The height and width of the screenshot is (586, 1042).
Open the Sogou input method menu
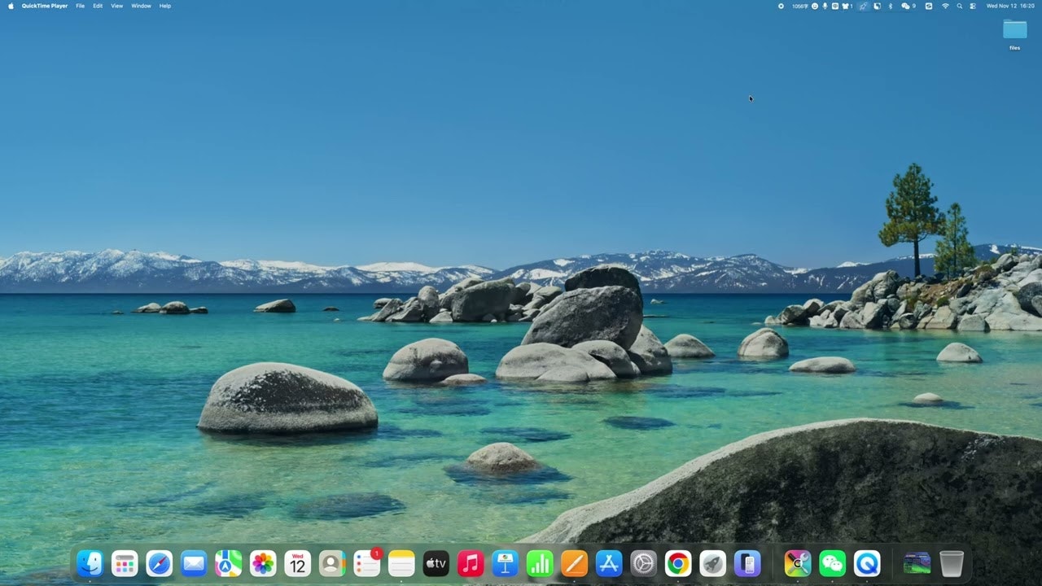point(929,6)
